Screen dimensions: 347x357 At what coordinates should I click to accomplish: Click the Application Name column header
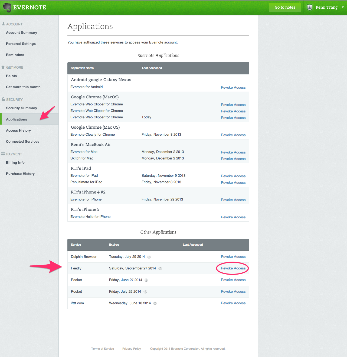pyautogui.click(x=82, y=68)
